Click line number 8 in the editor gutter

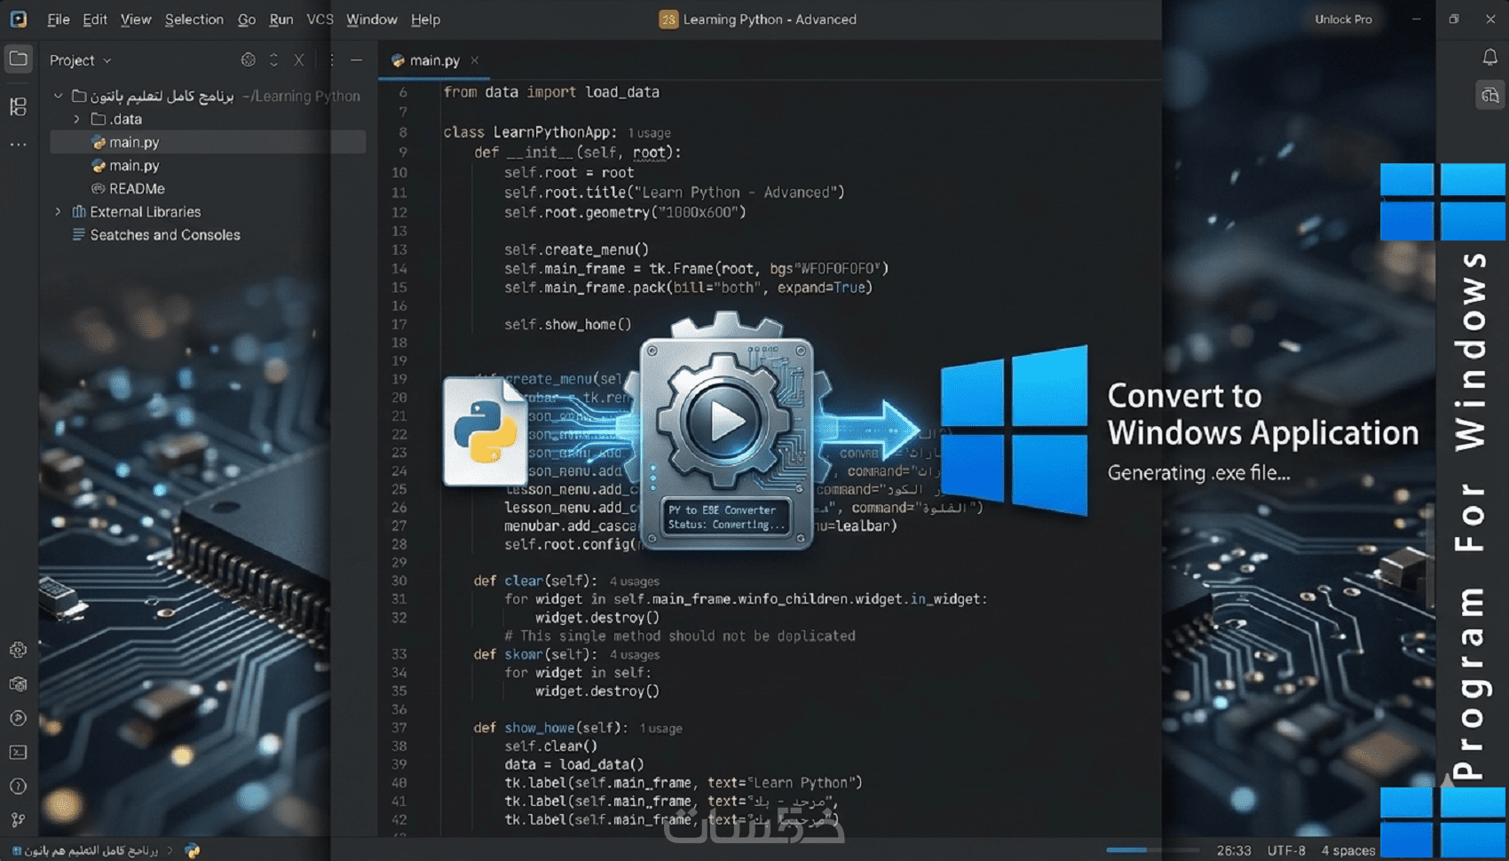402,132
